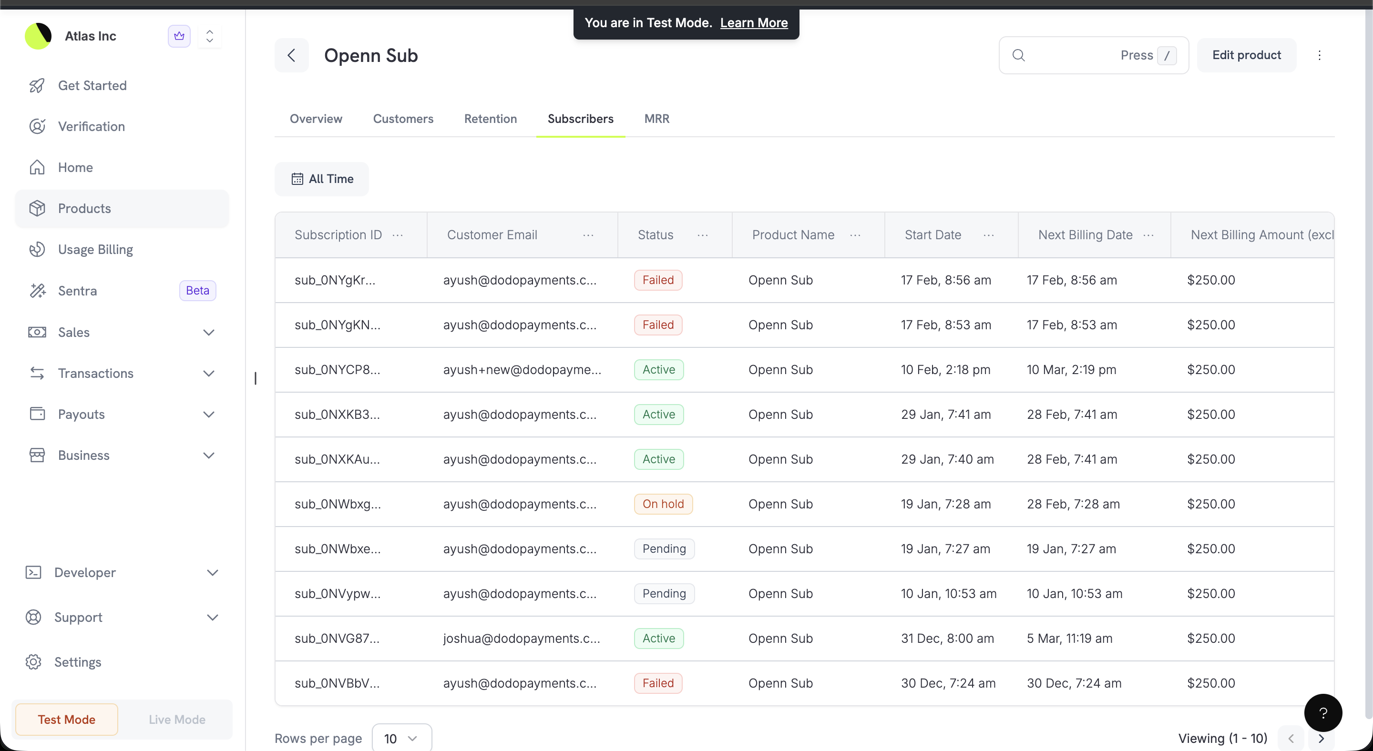
Task: Click the help question mark button
Action: pos(1323,713)
